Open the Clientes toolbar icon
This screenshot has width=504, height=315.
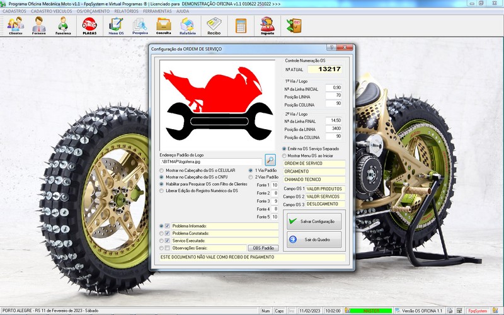tap(15, 26)
